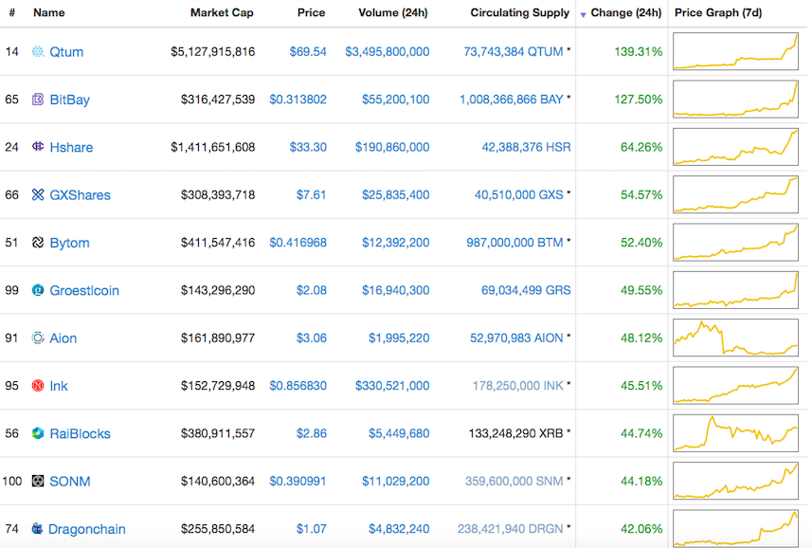
Task: Open the Groestlcoin coin page link
Action: point(84,290)
